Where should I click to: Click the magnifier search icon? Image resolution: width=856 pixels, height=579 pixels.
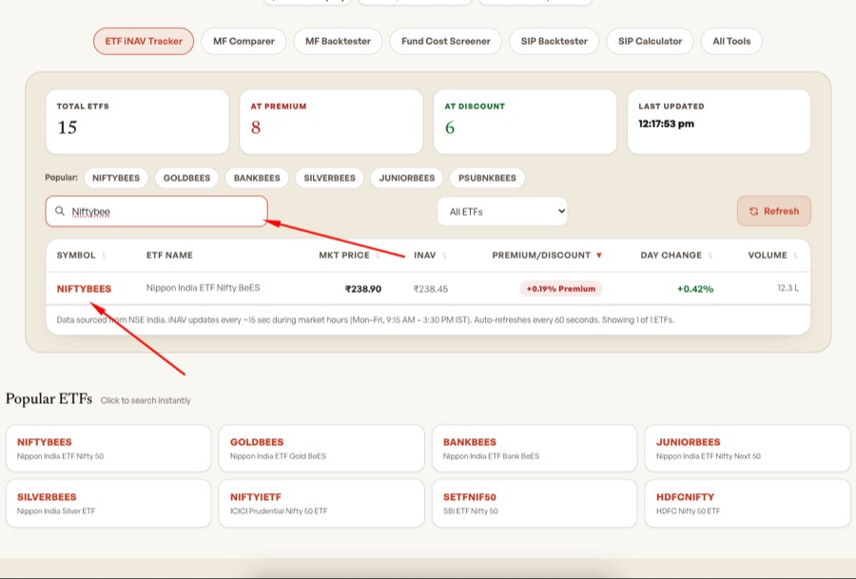(x=60, y=211)
